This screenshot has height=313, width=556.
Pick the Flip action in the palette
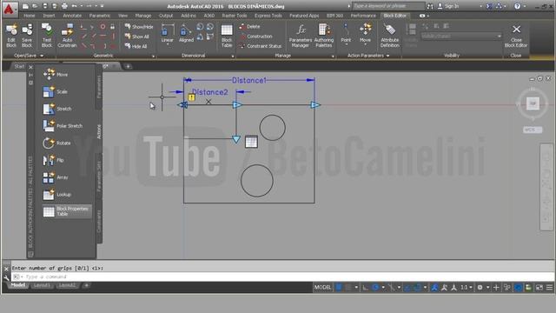[54, 160]
